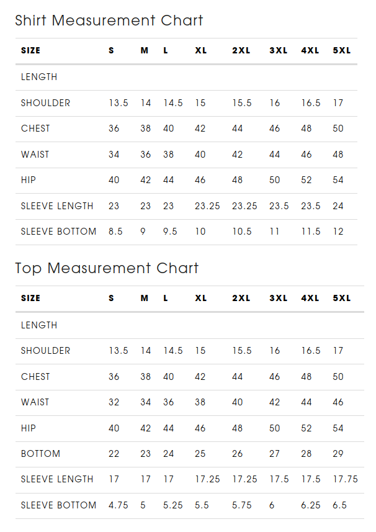Click the 4.75 sleeve bottom value

[x=119, y=505]
